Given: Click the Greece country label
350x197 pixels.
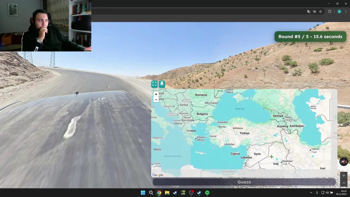Looking at the screenshot, I should pyautogui.click(x=191, y=131).
